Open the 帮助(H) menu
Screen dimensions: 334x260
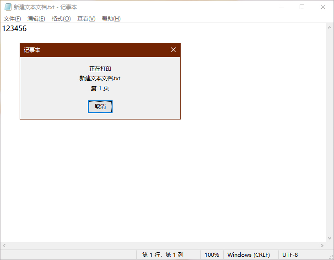111,19
